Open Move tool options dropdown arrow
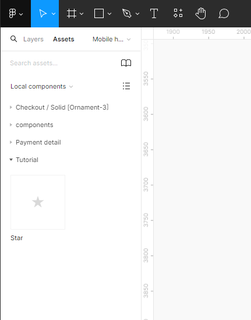 tap(54, 14)
